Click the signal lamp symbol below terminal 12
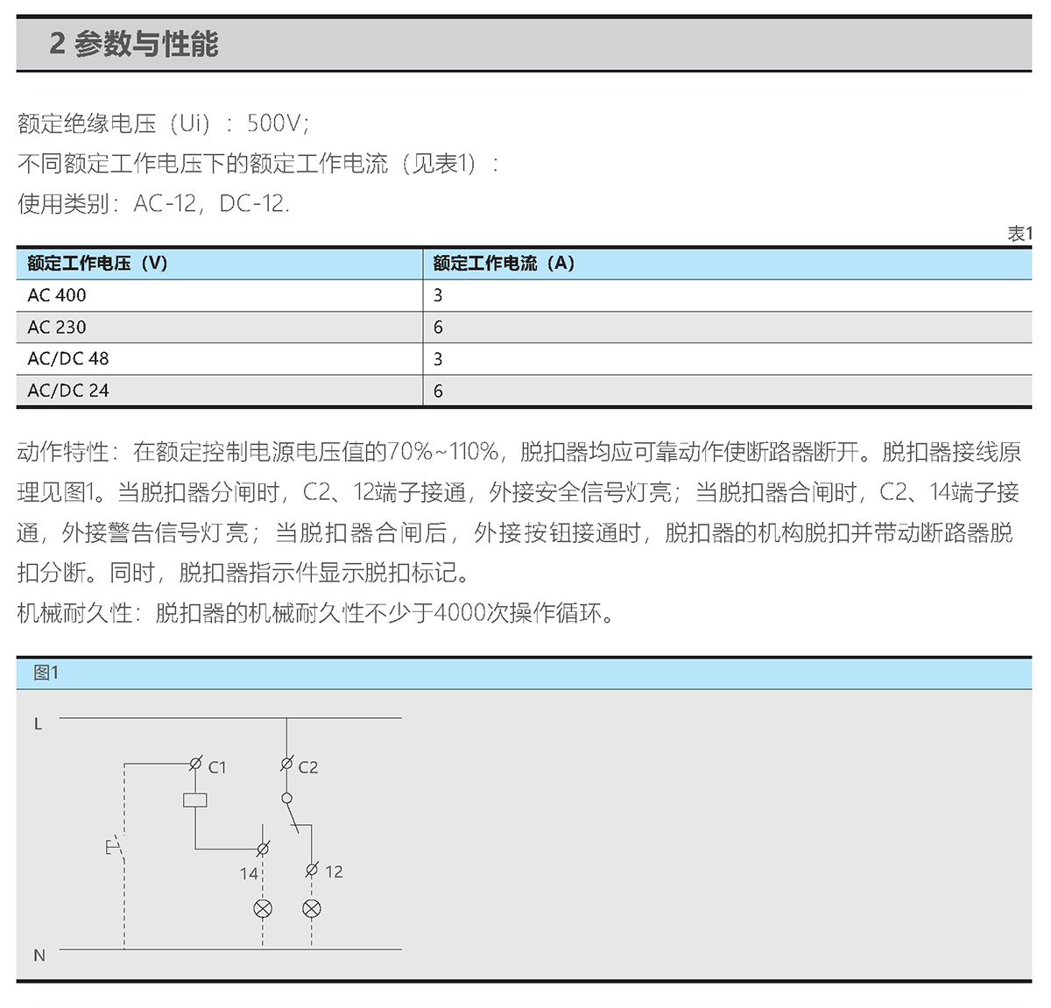The height and width of the screenshot is (1008, 1051). [x=312, y=909]
